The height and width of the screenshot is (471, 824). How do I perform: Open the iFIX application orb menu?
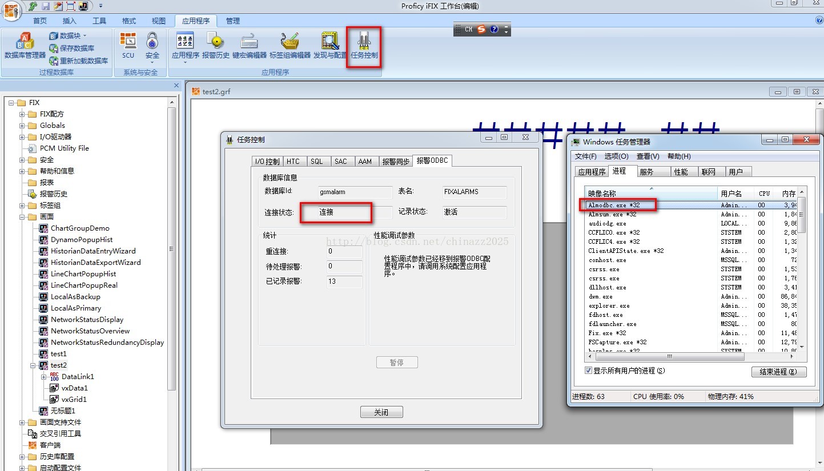pyautogui.click(x=13, y=10)
